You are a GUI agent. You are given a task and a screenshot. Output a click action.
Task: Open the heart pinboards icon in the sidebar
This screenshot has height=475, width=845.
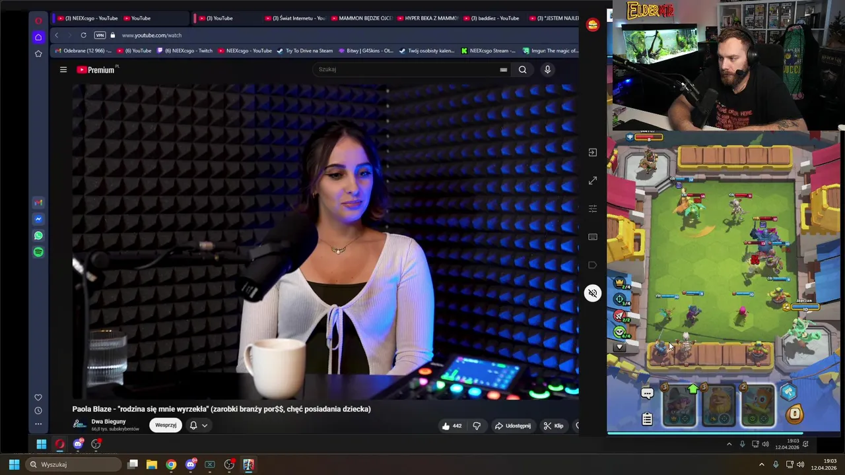tap(38, 397)
